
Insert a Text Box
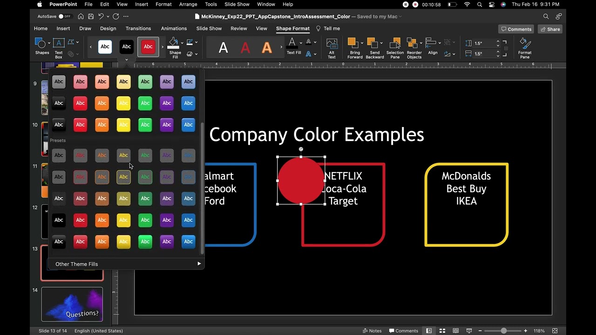[59, 48]
